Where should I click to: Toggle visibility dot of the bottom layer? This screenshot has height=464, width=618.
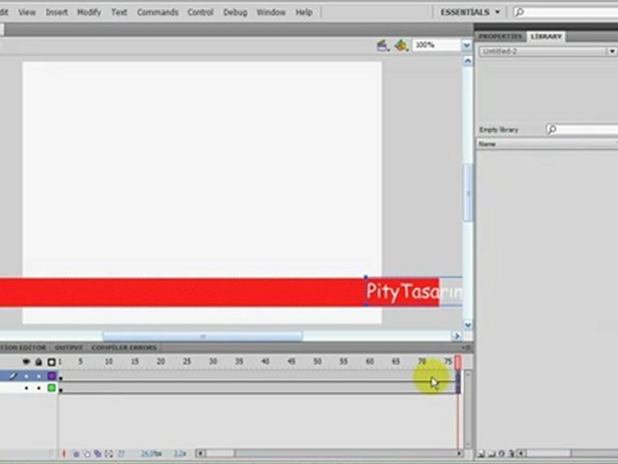click(26, 388)
